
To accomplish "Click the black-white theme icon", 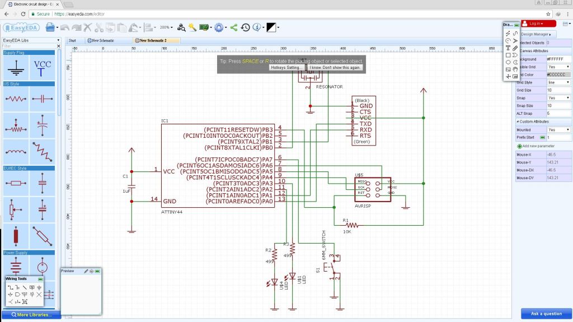I will (x=271, y=27).
